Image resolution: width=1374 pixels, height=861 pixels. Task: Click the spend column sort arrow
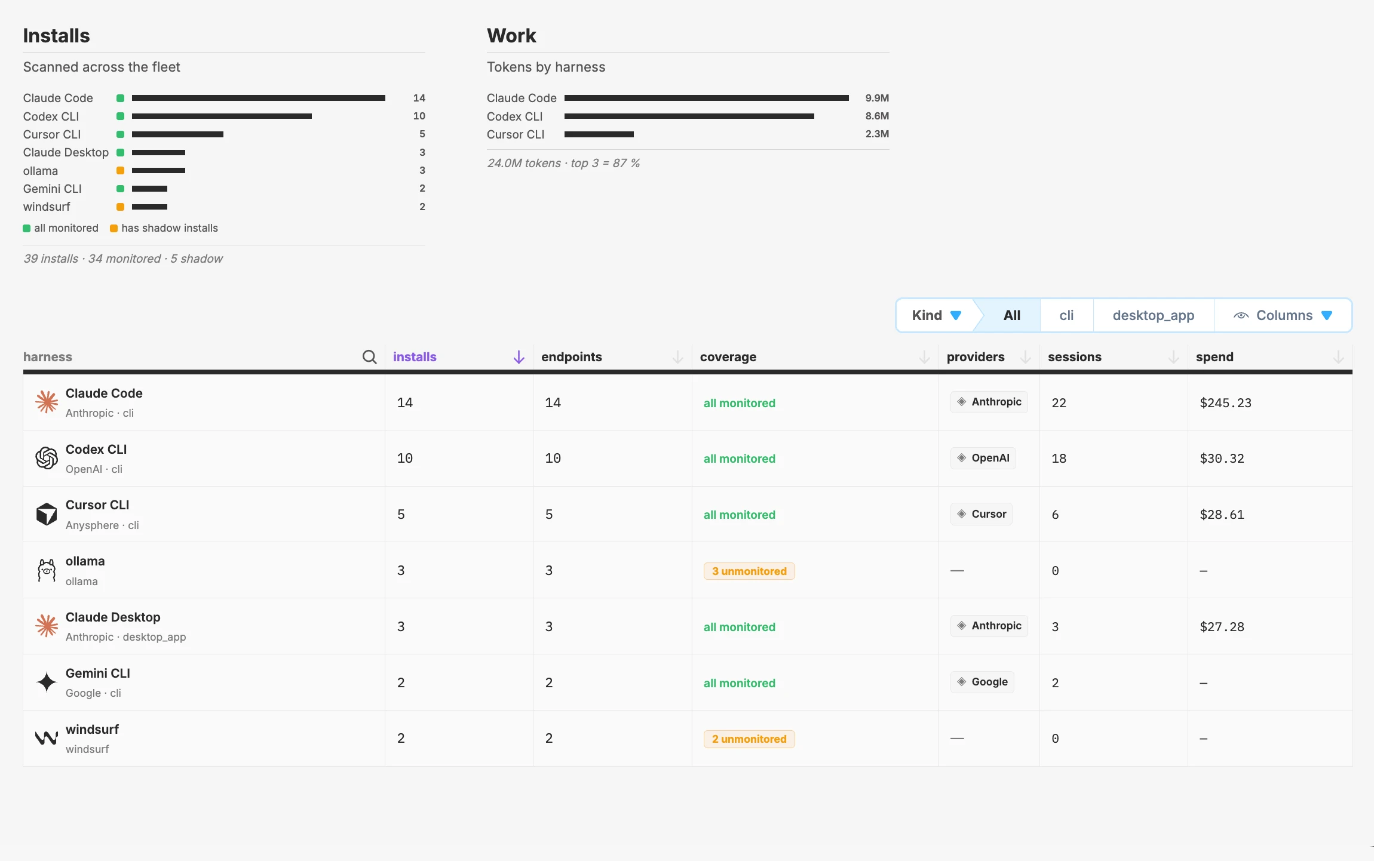click(1338, 357)
